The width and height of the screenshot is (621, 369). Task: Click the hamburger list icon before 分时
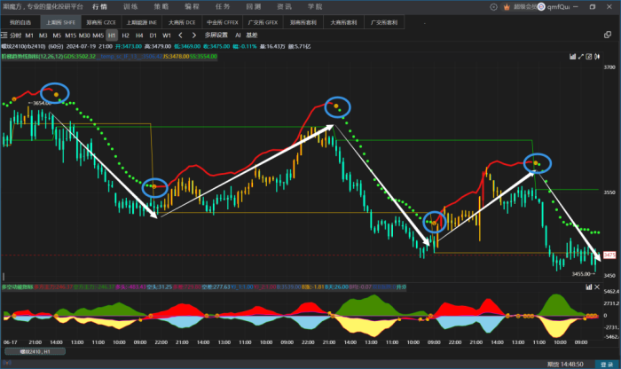tap(6, 35)
